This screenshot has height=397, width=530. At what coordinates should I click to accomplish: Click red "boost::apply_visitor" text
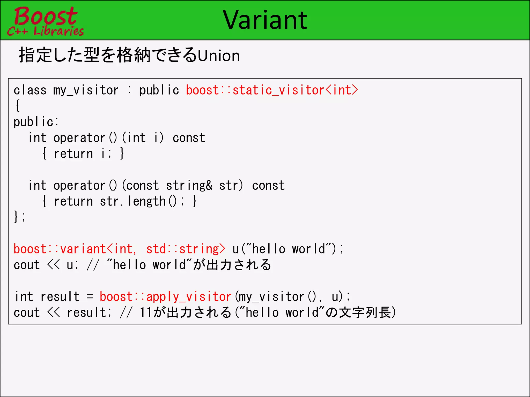166,296
